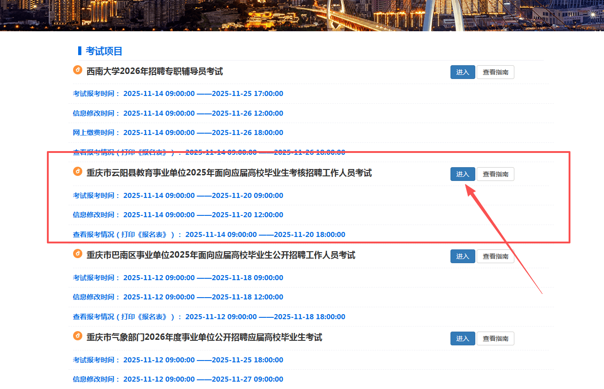The image size is (604, 389).
Task: Click the city night banner image
Action: pyautogui.click(x=302, y=15)
